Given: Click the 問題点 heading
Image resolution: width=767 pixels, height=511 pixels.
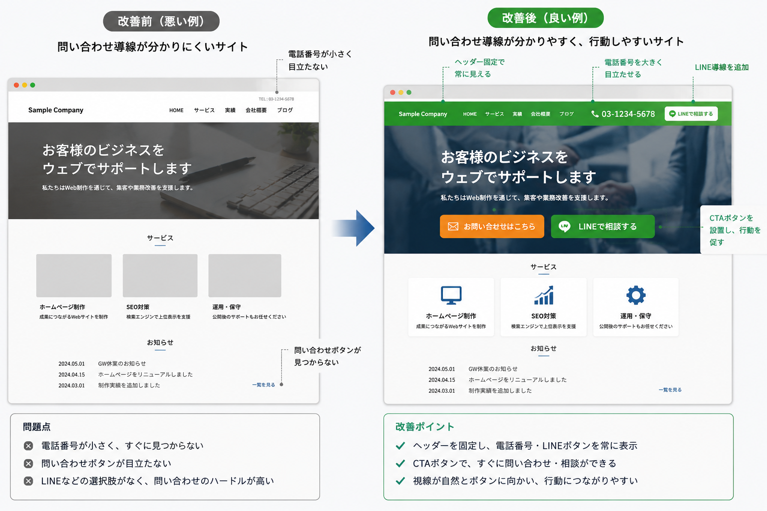Looking at the screenshot, I should tap(36, 427).
